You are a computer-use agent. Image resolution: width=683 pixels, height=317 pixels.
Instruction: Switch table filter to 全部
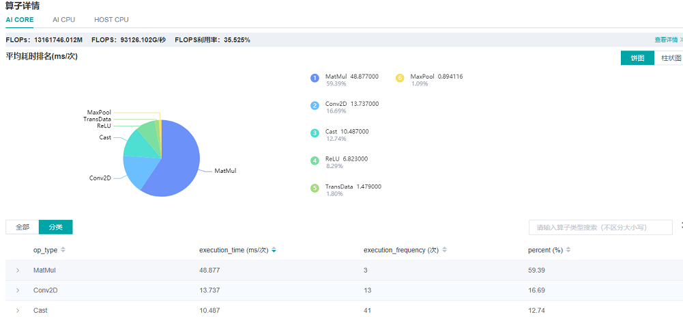tap(23, 227)
